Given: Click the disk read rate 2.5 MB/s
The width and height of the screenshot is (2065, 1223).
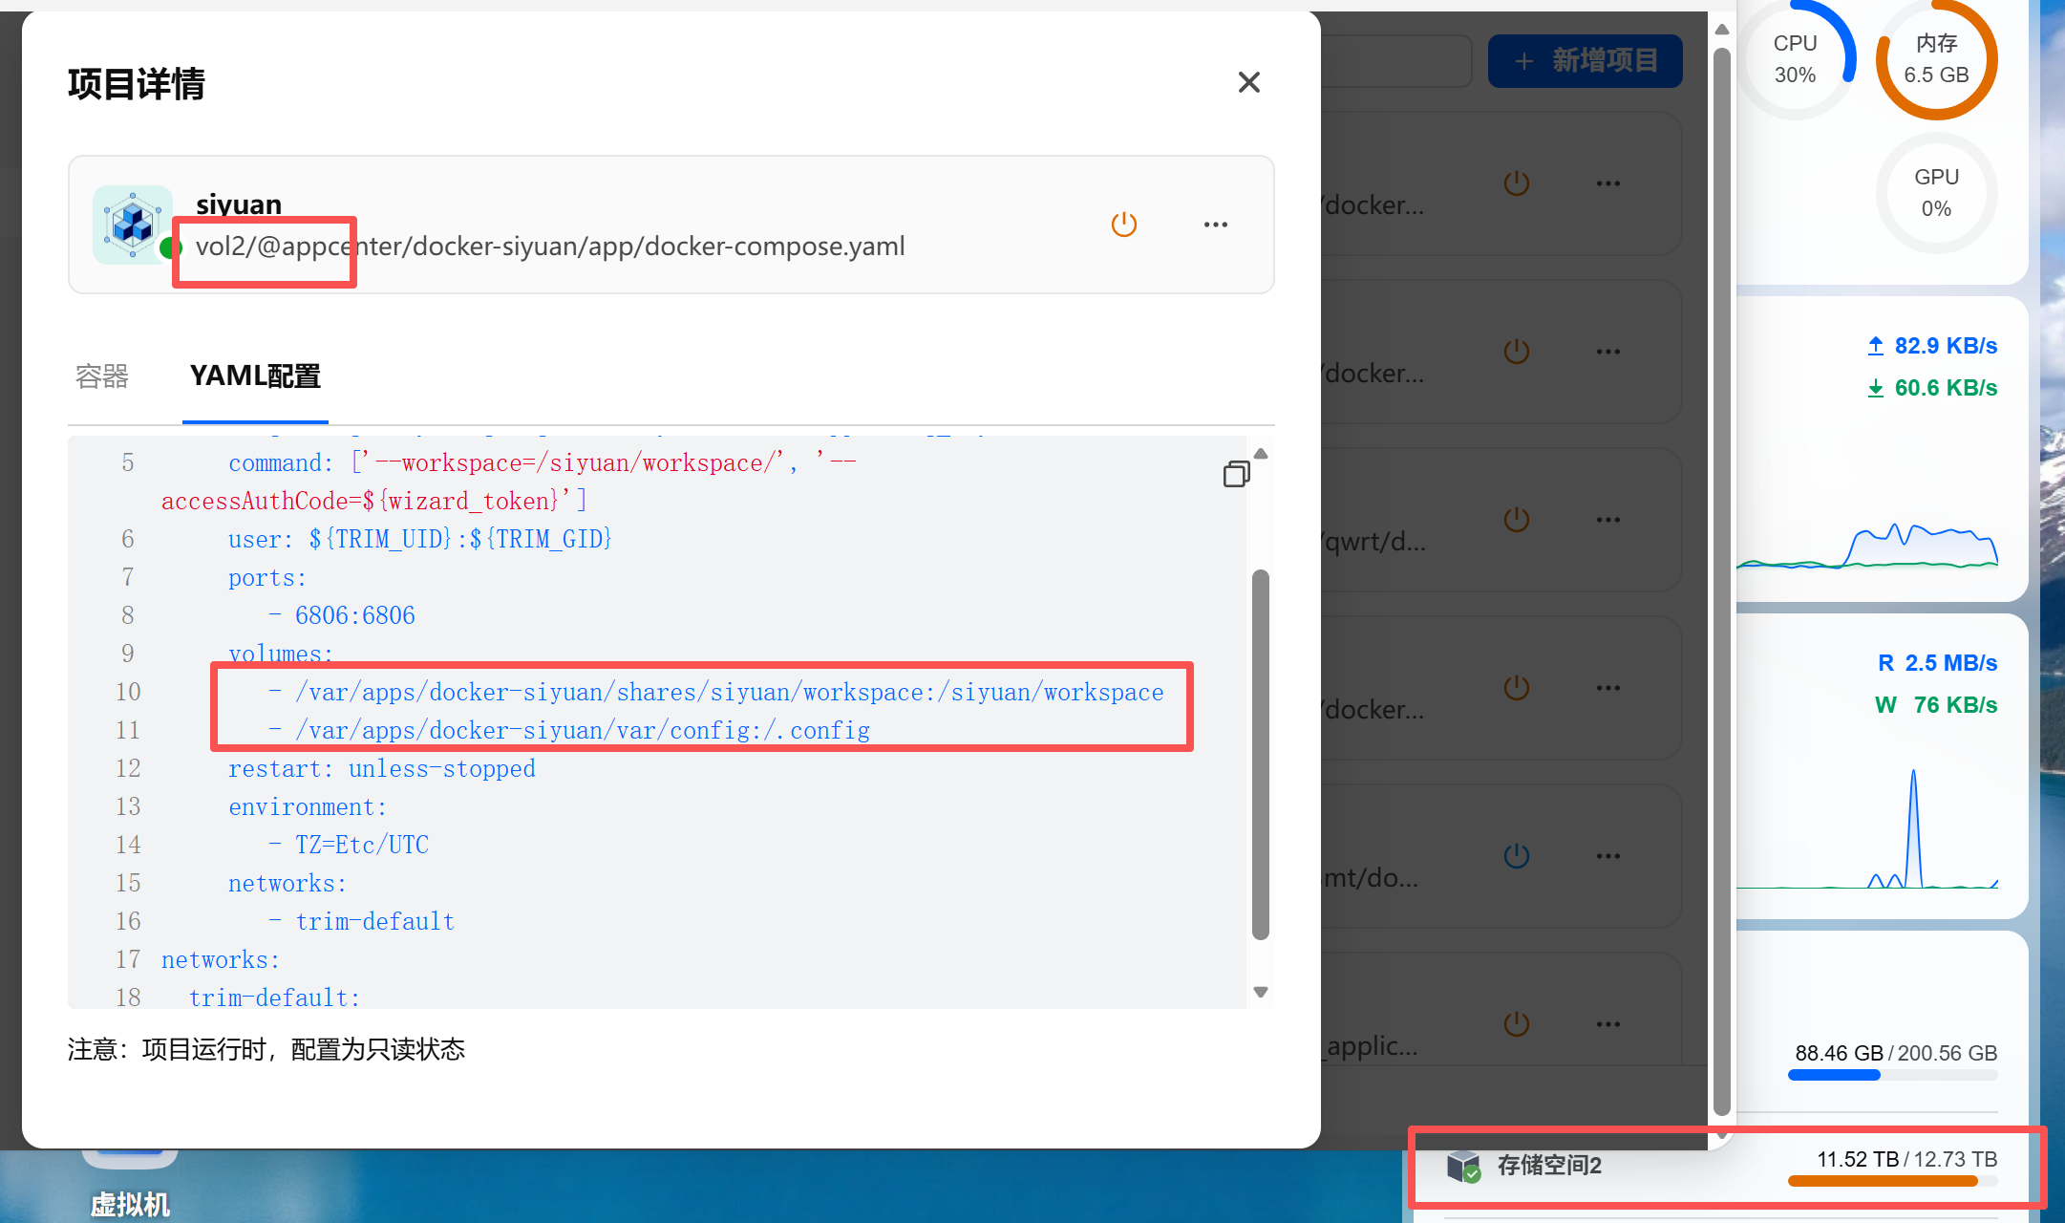Looking at the screenshot, I should [x=1937, y=663].
